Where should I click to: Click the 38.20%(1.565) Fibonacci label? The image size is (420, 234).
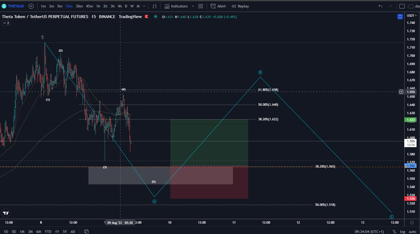tap(325, 166)
